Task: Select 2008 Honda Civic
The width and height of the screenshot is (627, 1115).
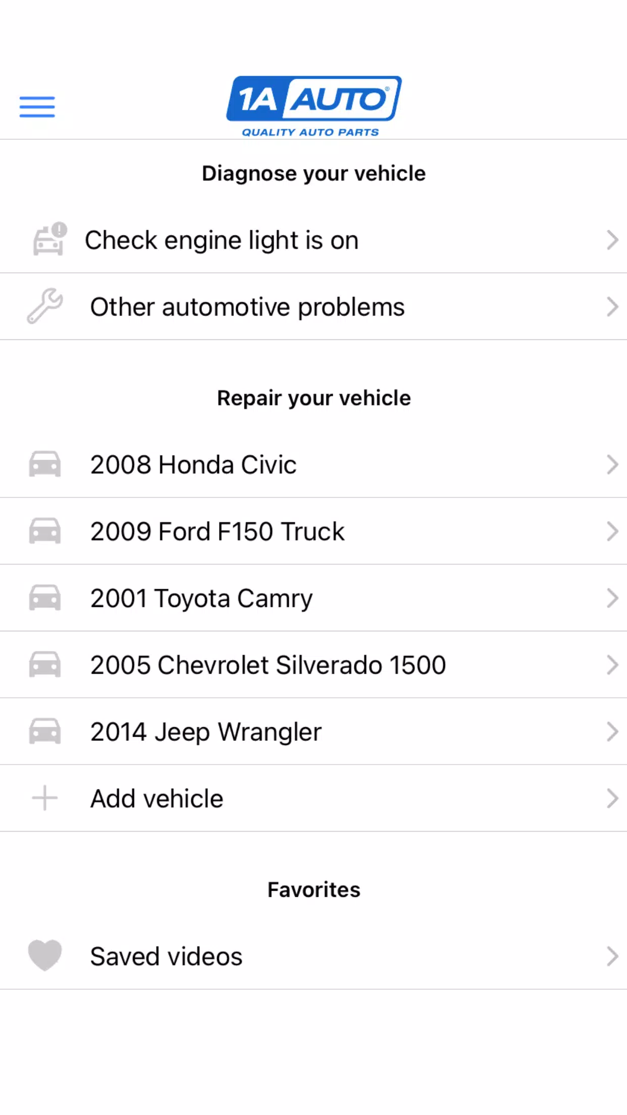Action: pos(193,465)
